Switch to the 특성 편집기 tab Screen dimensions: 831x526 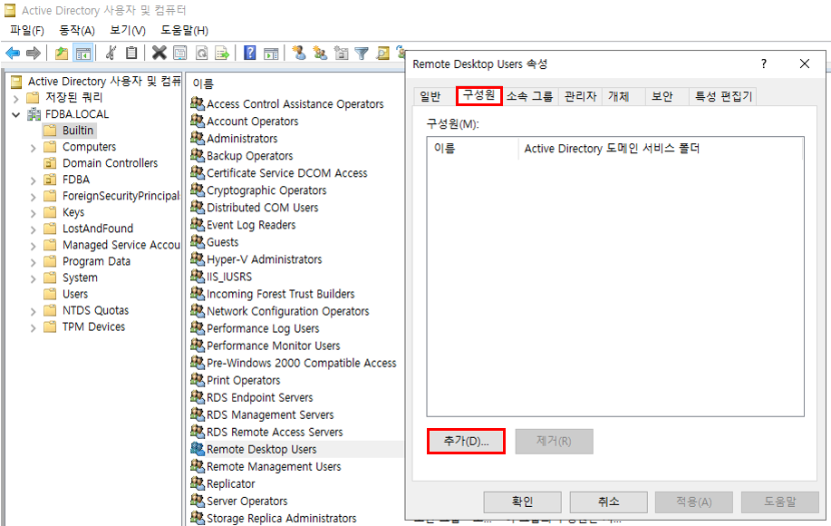point(723,96)
